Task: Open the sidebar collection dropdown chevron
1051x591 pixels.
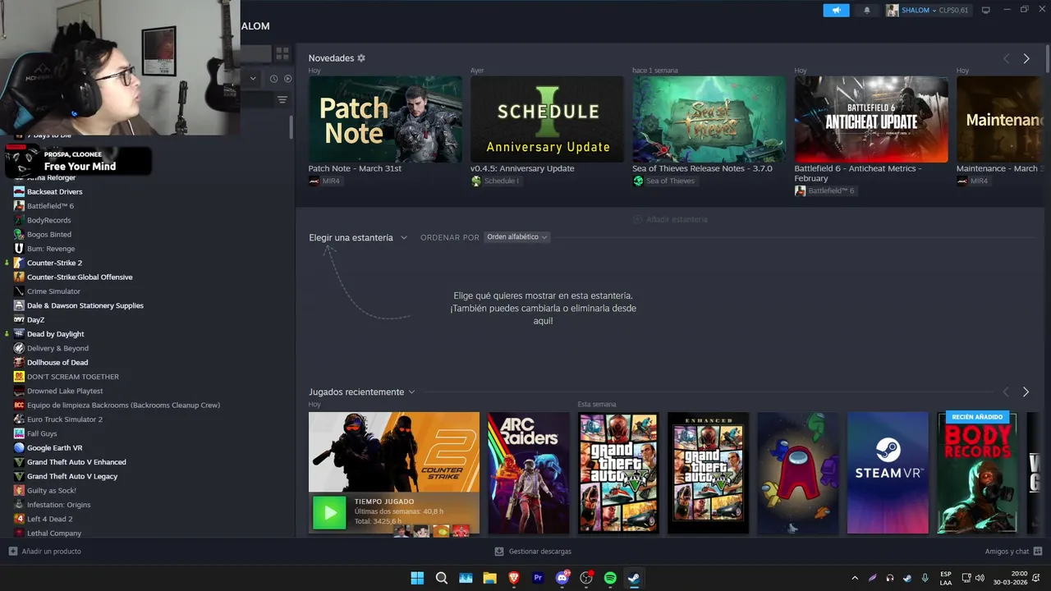Action: [x=253, y=79]
